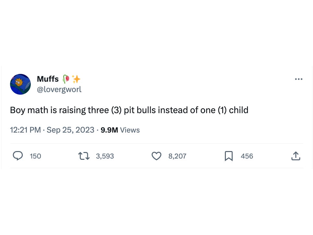Click the sparkles emoji after the name
Image resolution: width=313 pixels, height=235 pixels.
click(76, 79)
